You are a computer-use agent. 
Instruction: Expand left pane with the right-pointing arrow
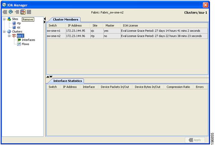[x=45, y=22]
